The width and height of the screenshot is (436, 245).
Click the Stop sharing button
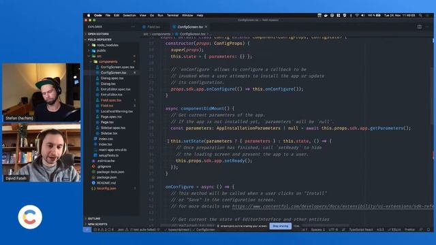[x=280, y=226]
